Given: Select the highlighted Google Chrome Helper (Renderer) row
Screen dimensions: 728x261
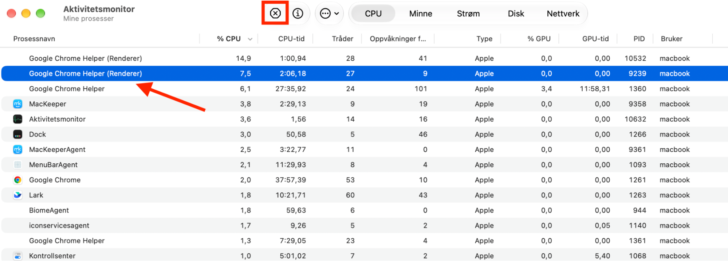Looking at the screenshot, I should [x=365, y=73].
